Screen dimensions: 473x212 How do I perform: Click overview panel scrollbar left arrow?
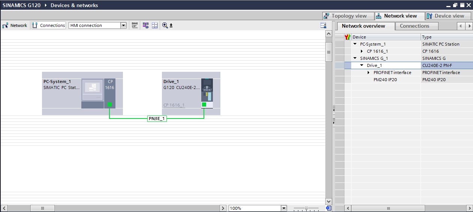click(x=347, y=208)
